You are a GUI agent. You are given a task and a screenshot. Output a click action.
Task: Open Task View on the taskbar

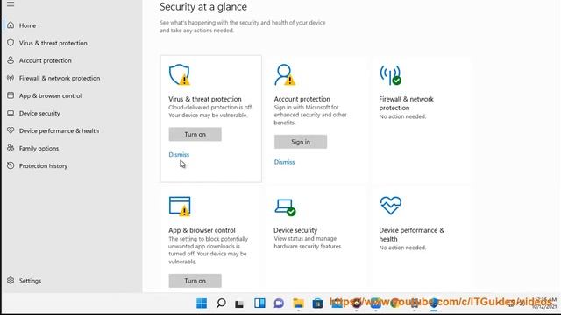pos(239,304)
